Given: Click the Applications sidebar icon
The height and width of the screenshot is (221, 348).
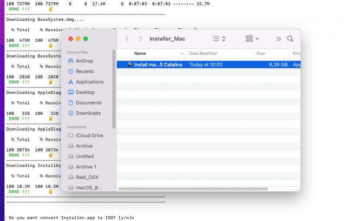Looking at the screenshot, I should [70, 82].
